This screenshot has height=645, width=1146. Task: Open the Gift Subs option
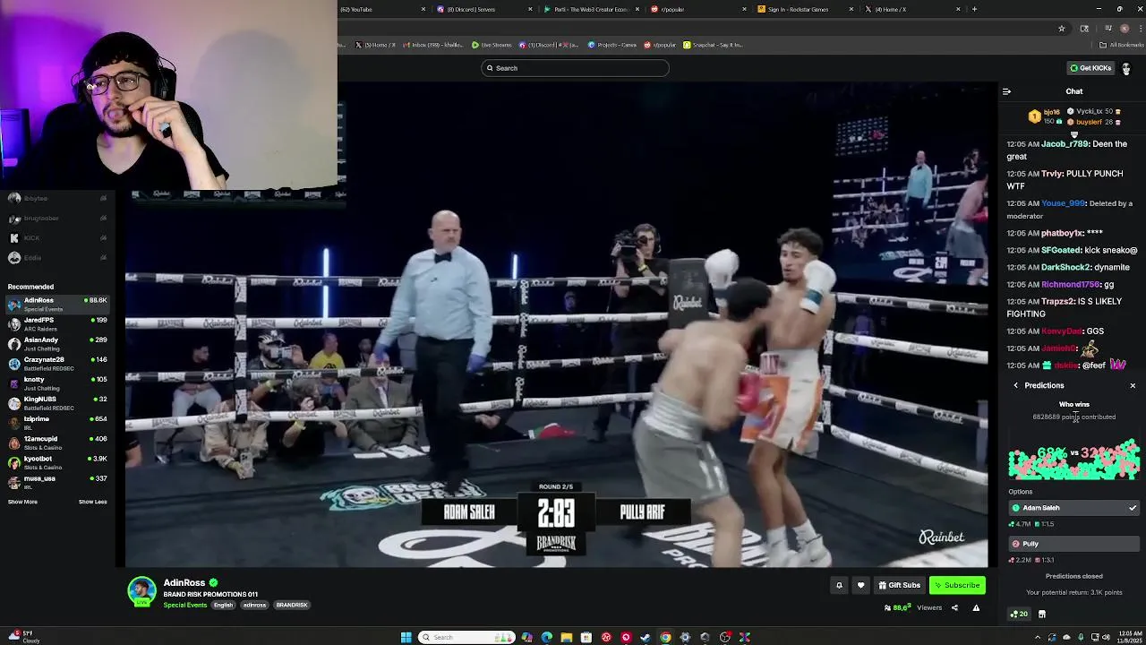coord(899,585)
